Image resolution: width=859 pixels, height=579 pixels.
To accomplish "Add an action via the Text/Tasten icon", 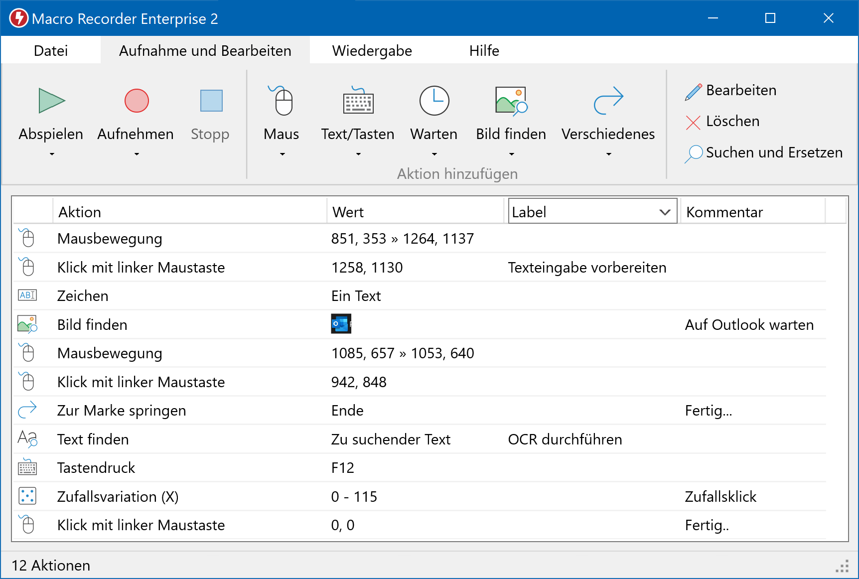I will (x=357, y=101).
